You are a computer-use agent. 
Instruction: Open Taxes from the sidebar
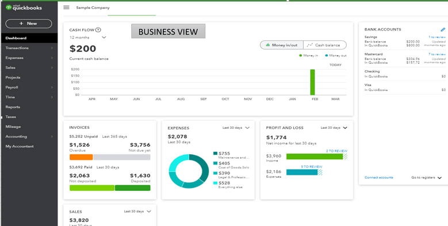(11, 117)
